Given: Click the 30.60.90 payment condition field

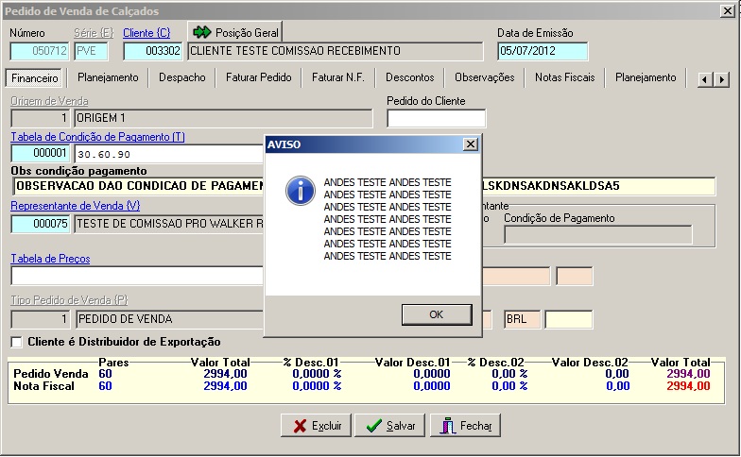Looking at the screenshot, I should click(x=169, y=154).
